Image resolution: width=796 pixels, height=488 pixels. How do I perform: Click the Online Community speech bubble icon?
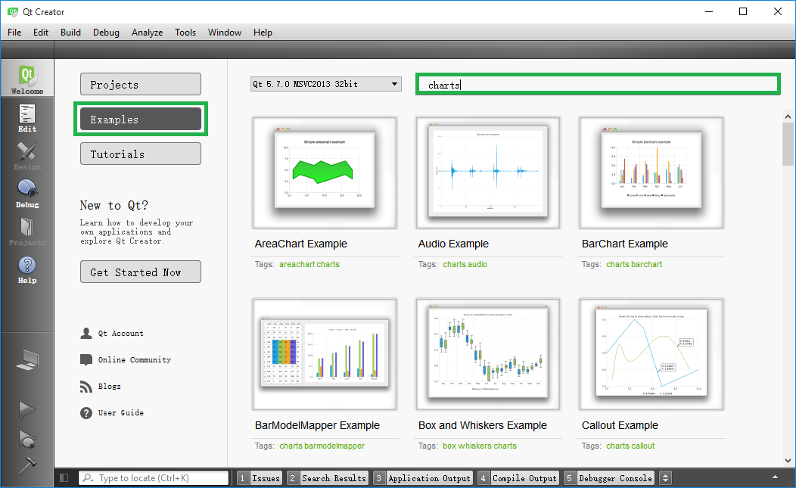[86, 359]
